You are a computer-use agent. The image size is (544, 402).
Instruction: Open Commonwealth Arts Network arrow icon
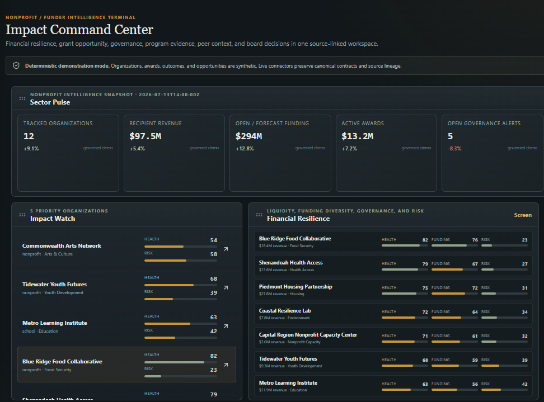[226, 249]
